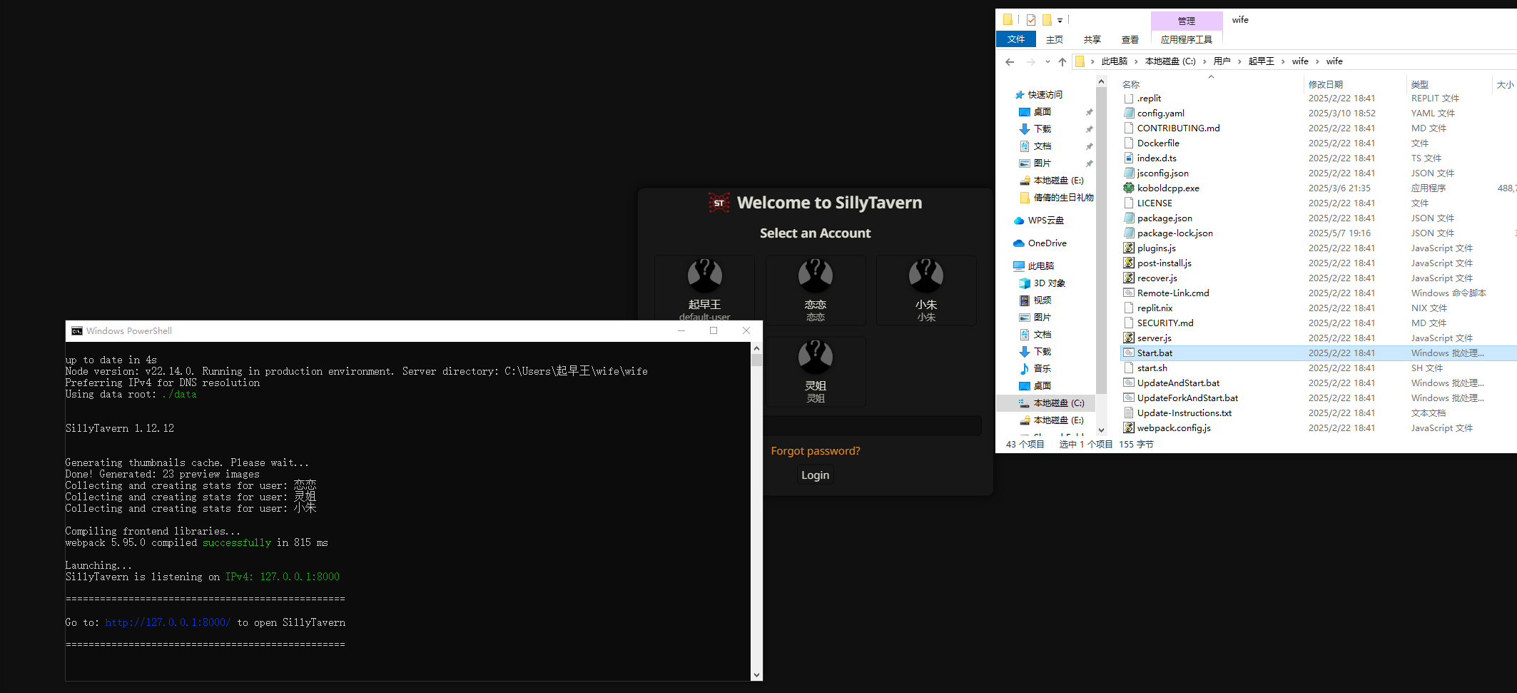Click the Up arrow navigation icon in Explorer
Image resolution: width=1517 pixels, height=693 pixels.
1062,62
